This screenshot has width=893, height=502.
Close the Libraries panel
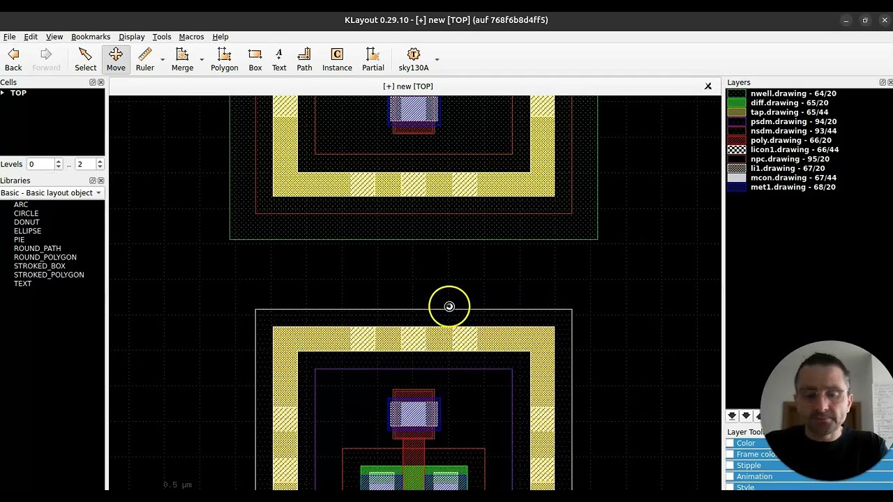[100, 181]
